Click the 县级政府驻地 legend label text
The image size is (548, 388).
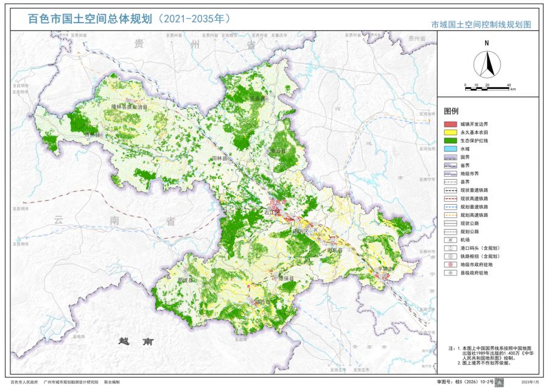click(474, 273)
